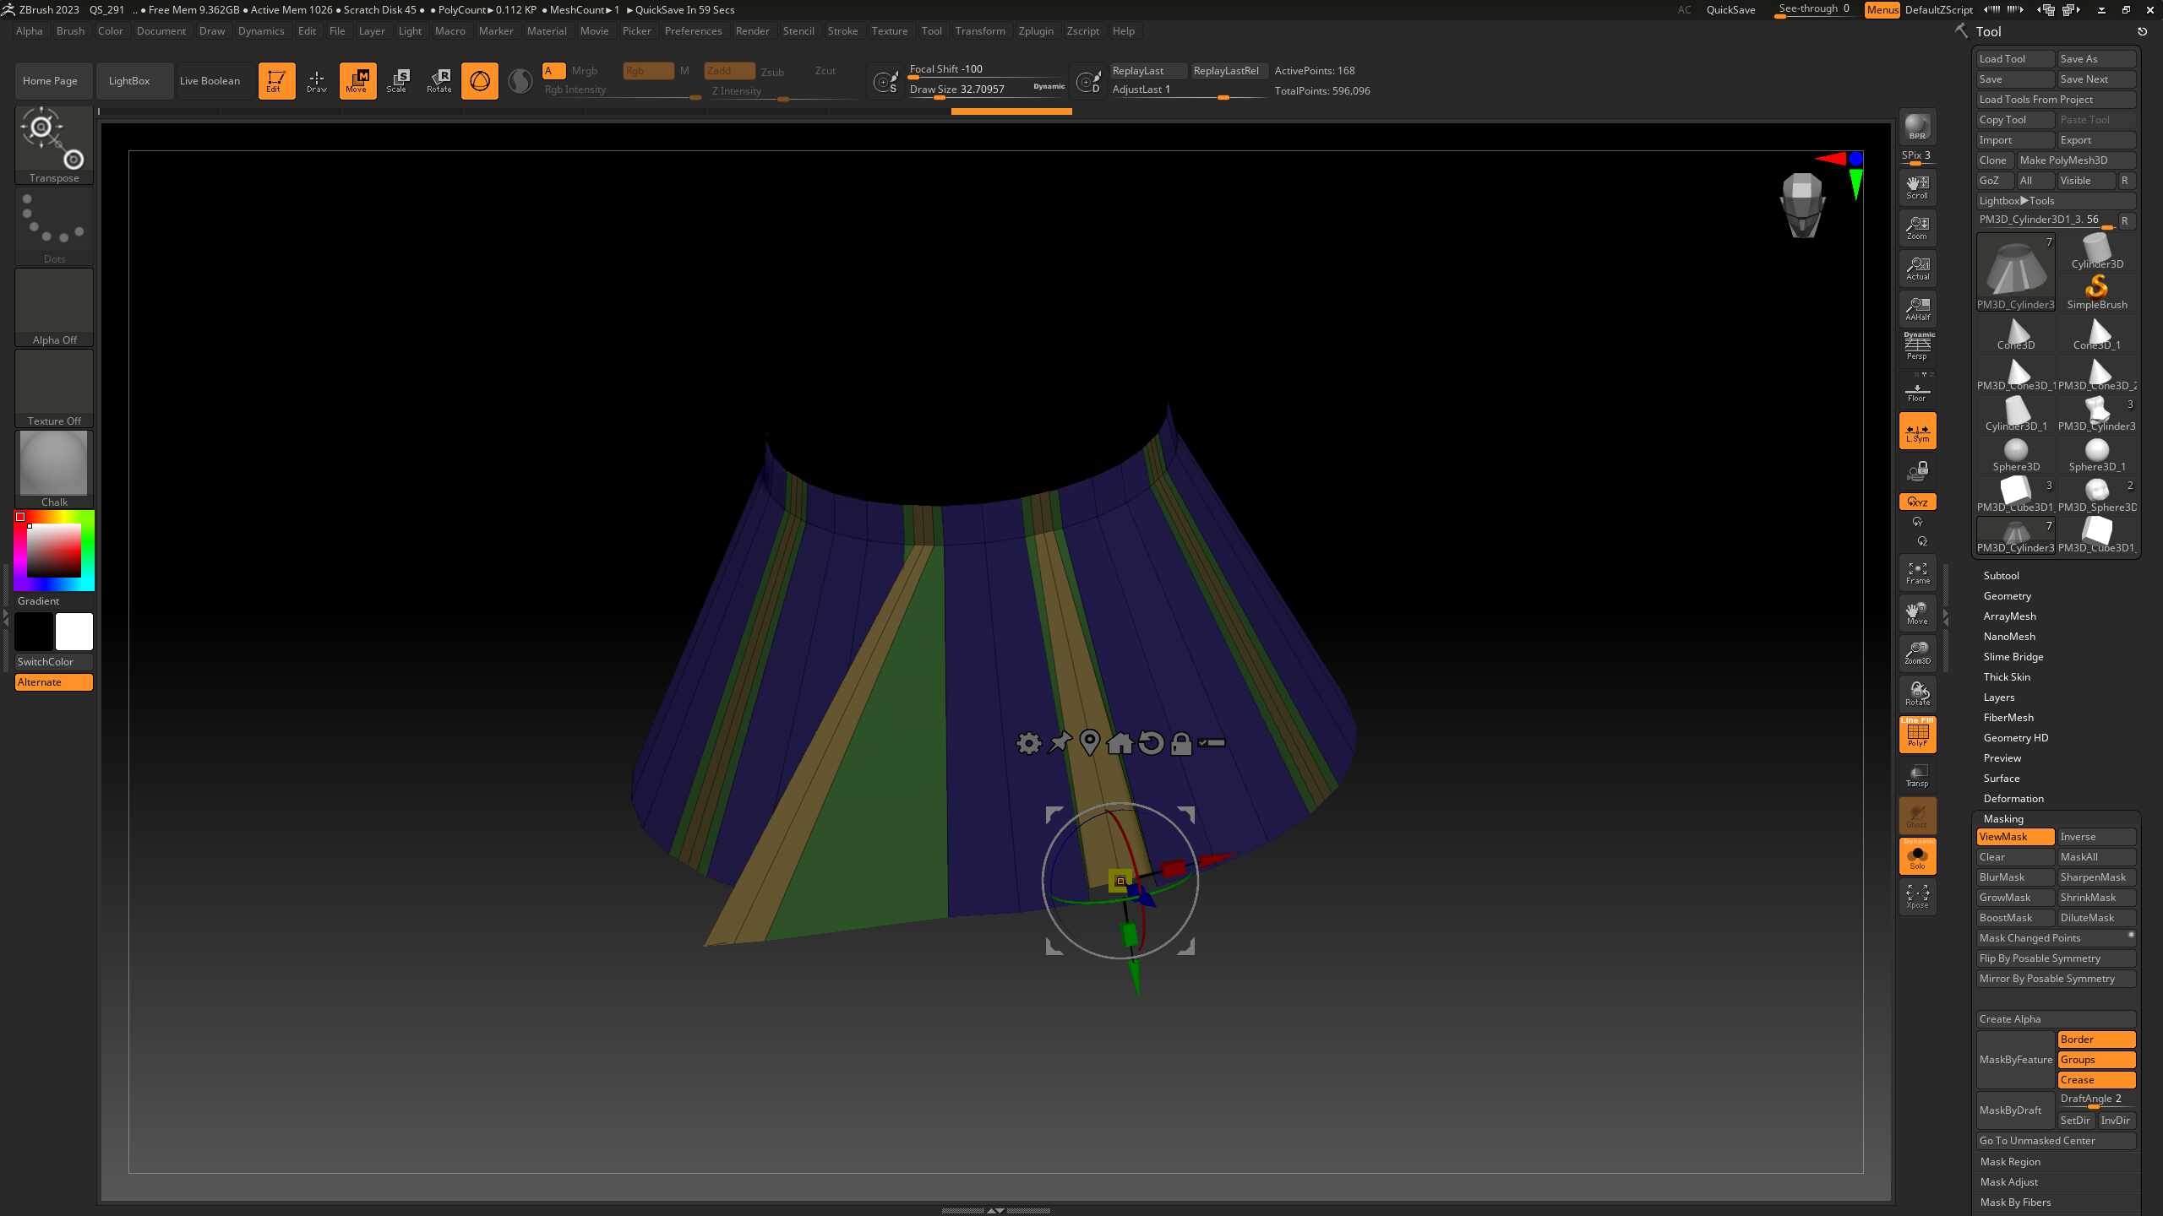Open the Zplugin menu
The height and width of the screenshot is (1216, 2163).
1035,31
